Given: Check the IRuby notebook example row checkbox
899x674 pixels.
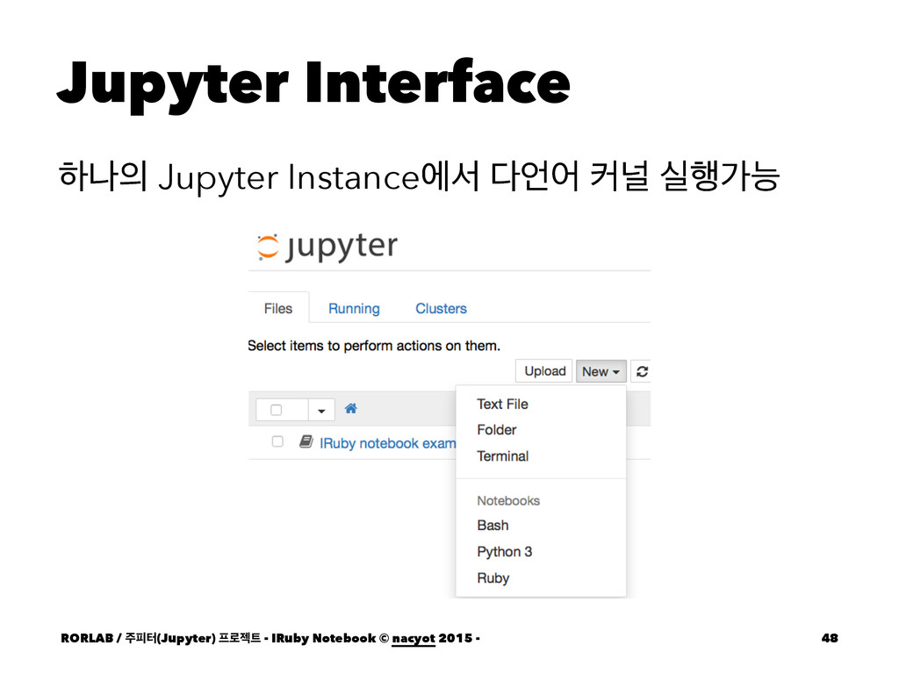Looking at the screenshot, I should (x=277, y=441).
